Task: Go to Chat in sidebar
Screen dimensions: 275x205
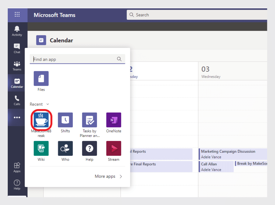Action: pos(17,49)
